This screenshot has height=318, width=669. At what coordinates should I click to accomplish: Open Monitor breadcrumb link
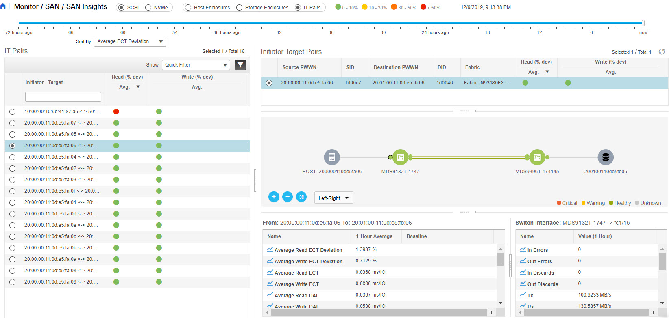click(x=26, y=6)
